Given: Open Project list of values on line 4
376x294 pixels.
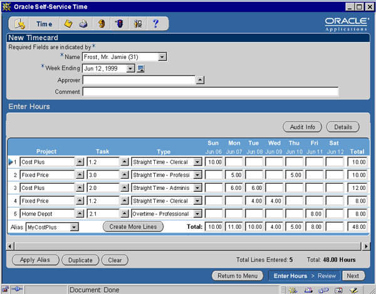Looking at the screenshot, I should pos(80,201).
